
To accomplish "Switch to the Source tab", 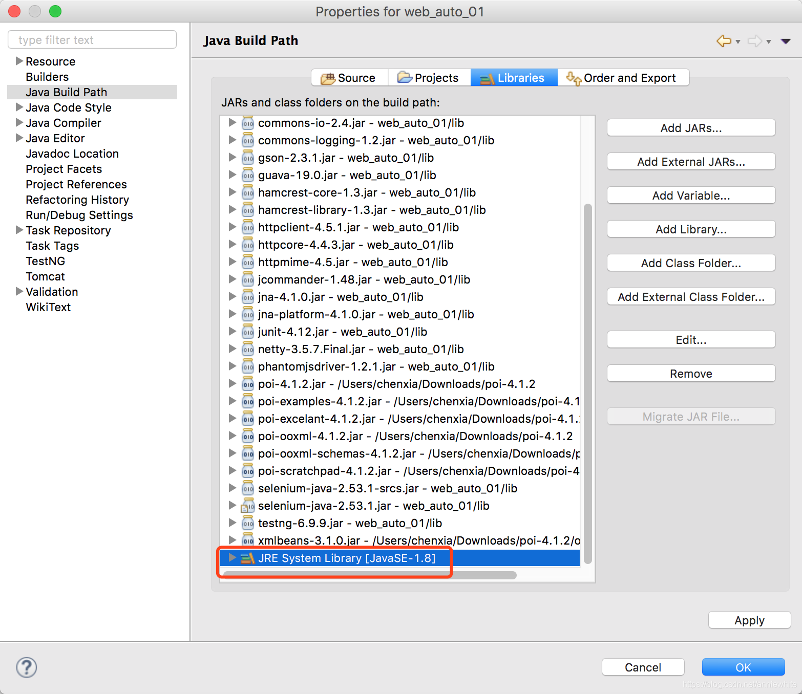I will point(349,78).
